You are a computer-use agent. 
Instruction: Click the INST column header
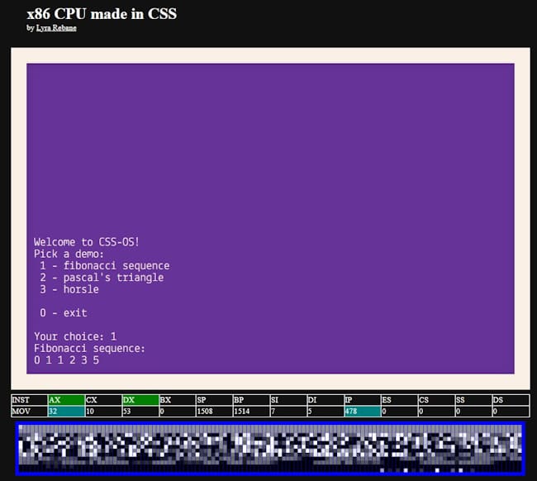tap(30, 400)
